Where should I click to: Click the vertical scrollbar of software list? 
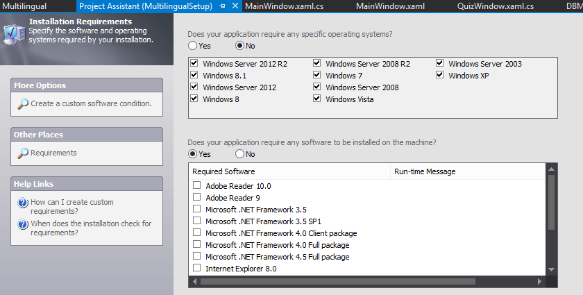click(551, 201)
